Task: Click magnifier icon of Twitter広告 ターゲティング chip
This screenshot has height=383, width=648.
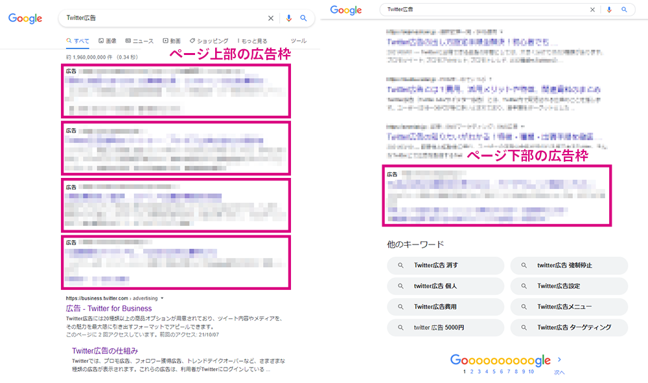Action: (524, 327)
